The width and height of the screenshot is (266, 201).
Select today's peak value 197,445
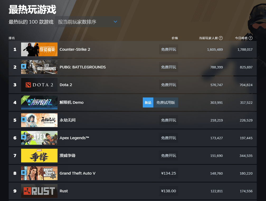click(x=246, y=138)
